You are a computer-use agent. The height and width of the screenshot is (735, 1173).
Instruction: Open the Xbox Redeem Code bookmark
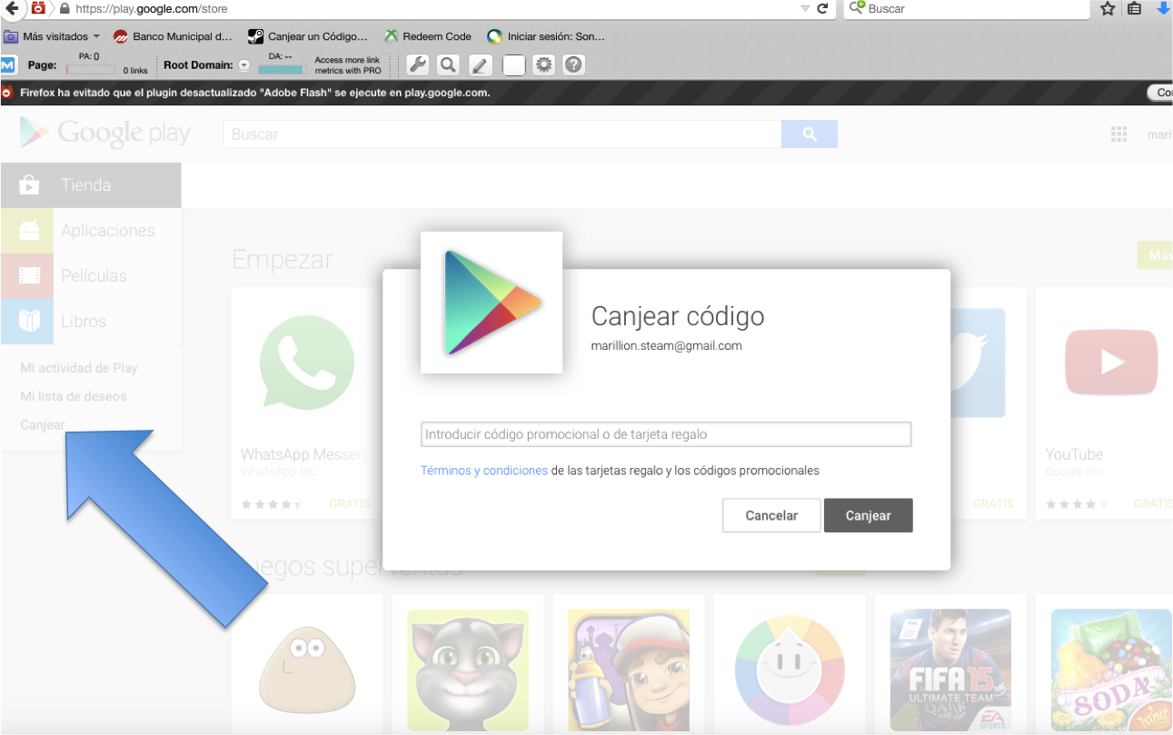point(427,36)
